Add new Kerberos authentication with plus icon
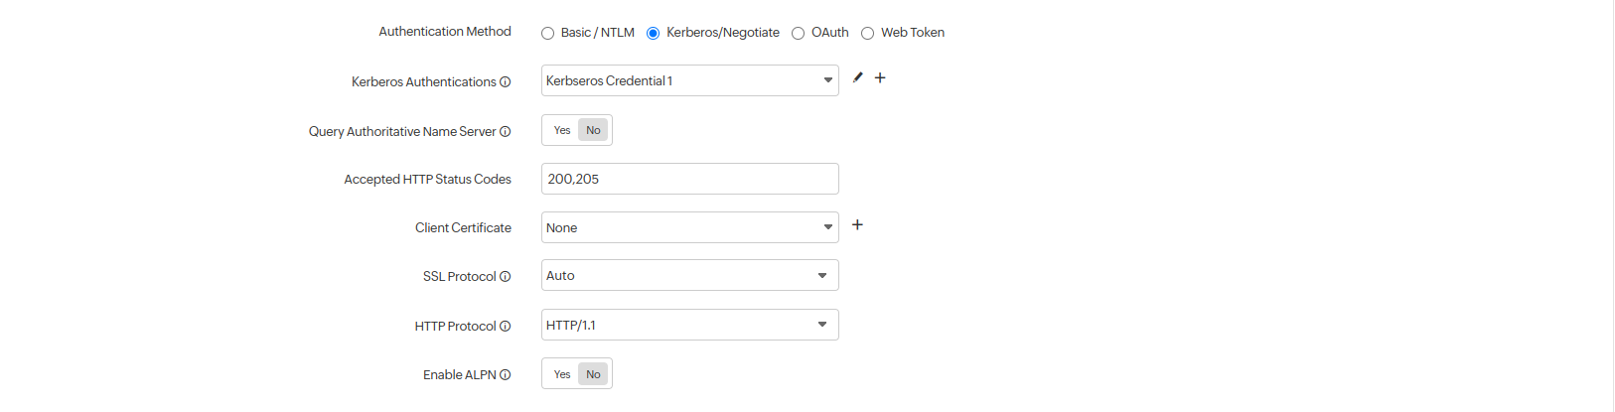The height and width of the screenshot is (412, 1615). click(x=880, y=77)
